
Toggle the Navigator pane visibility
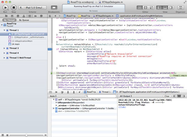coord(159,8)
